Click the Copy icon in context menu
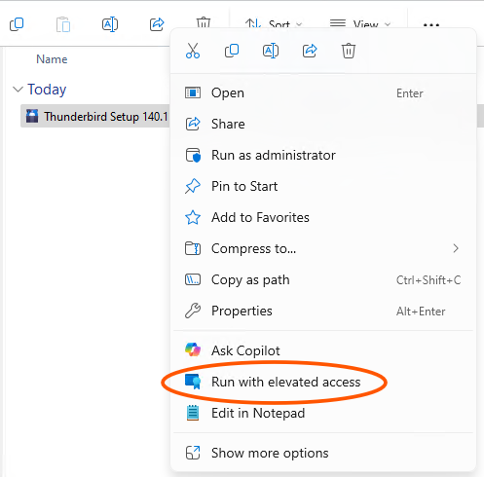The height and width of the screenshot is (477, 484). [232, 51]
